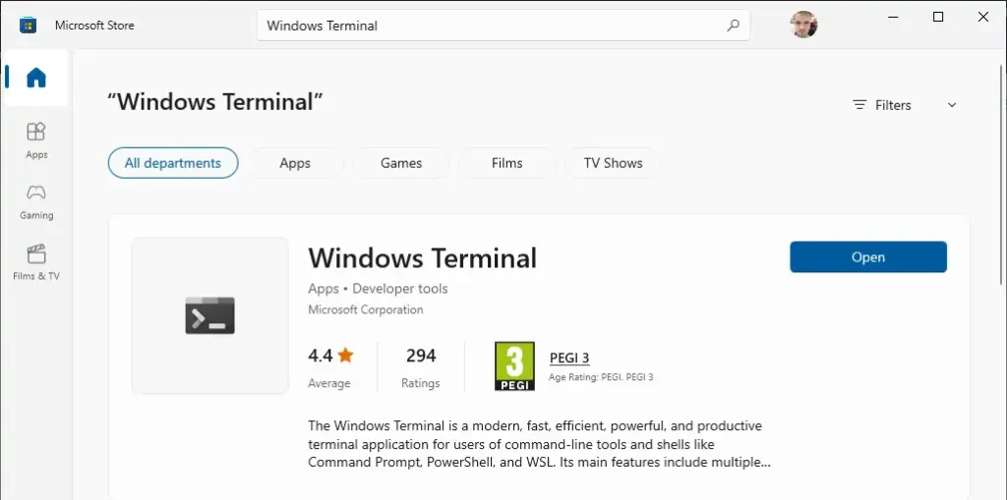1007x500 pixels.
Task: Click the "Windows Terminal" results heading
Action: click(215, 101)
